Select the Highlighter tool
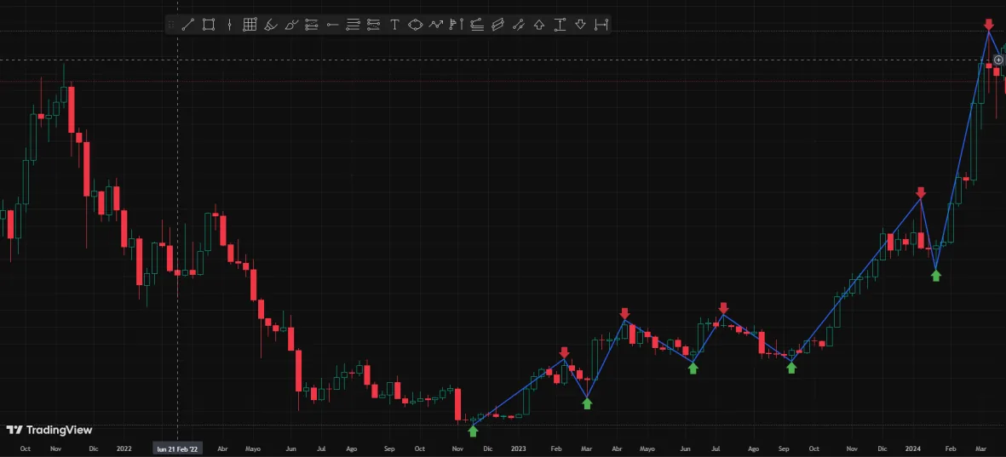Image resolution: width=1006 pixels, height=457 pixels. pos(271,25)
